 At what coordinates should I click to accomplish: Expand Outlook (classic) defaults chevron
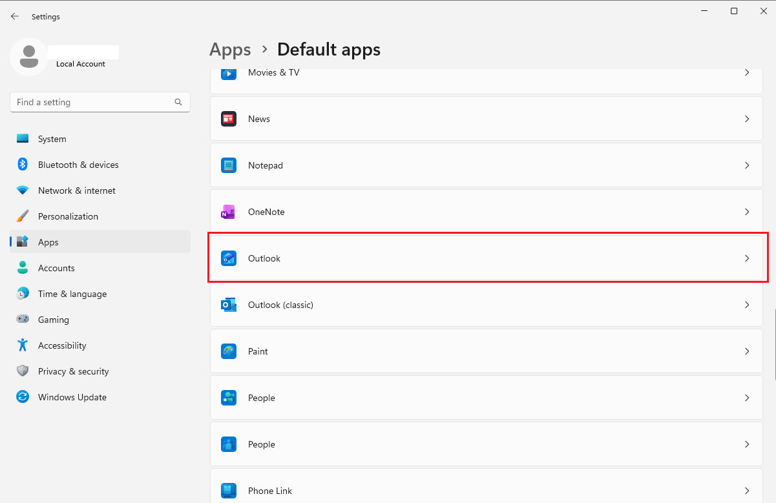tap(747, 305)
